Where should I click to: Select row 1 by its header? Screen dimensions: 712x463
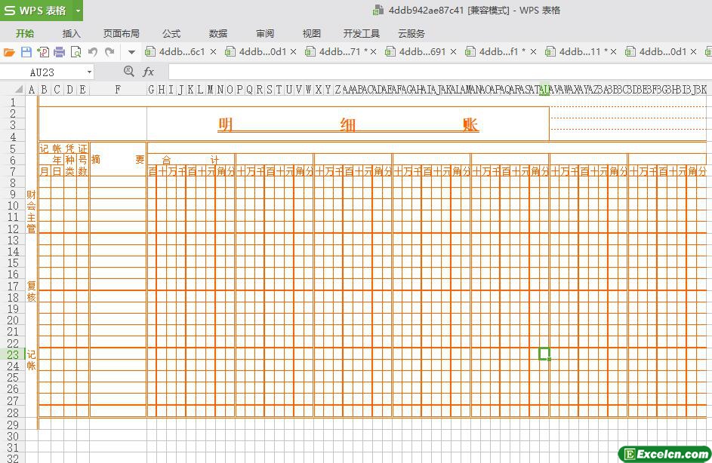click(12, 102)
